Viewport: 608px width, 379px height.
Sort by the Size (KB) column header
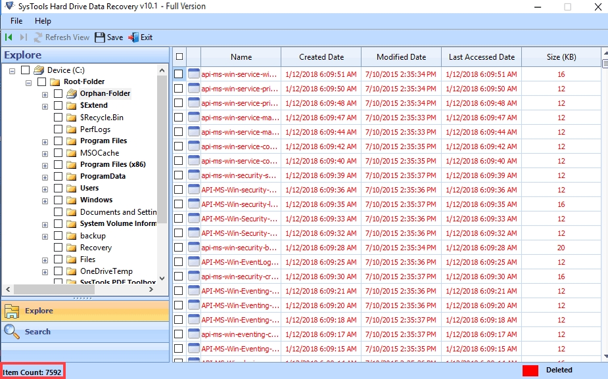point(561,57)
